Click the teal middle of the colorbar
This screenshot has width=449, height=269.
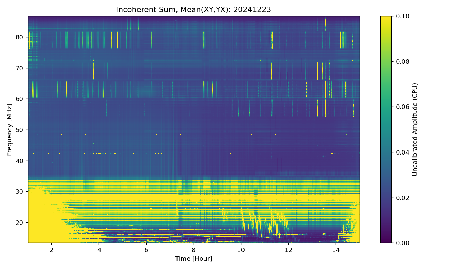pyautogui.click(x=386, y=129)
